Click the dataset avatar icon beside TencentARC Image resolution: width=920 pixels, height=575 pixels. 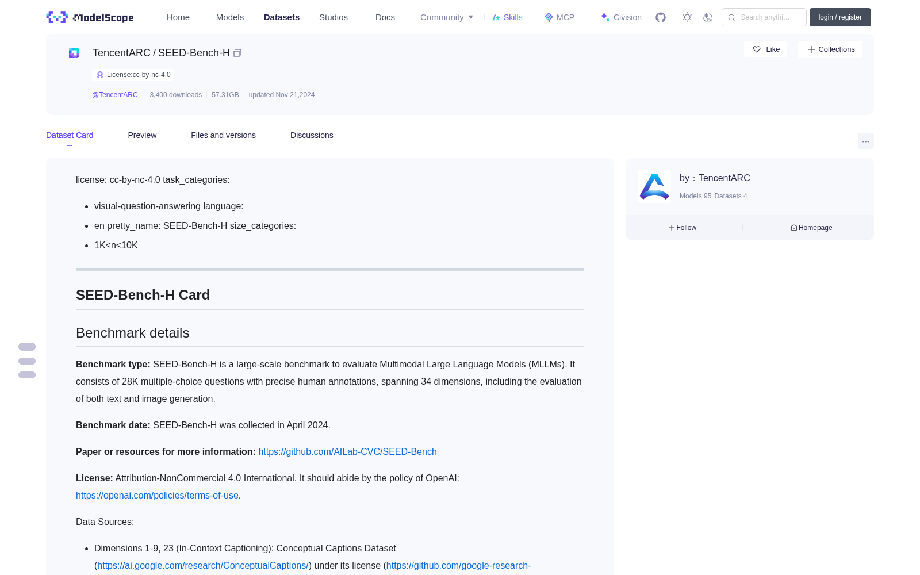(74, 53)
